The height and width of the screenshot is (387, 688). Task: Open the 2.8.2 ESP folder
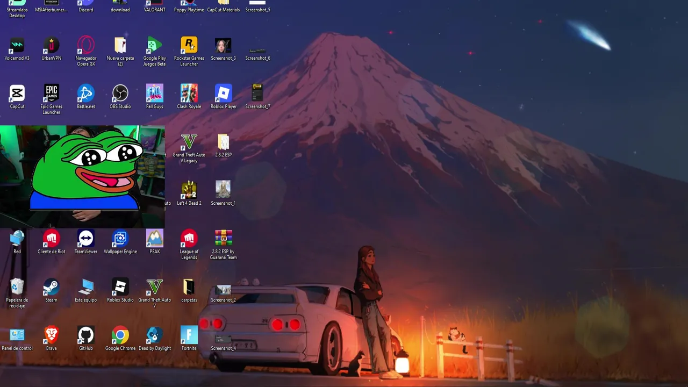224,145
